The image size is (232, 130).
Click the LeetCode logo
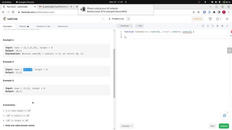[x=11, y=19]
